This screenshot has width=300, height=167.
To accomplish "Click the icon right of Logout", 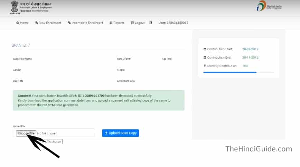I will 151,23.
